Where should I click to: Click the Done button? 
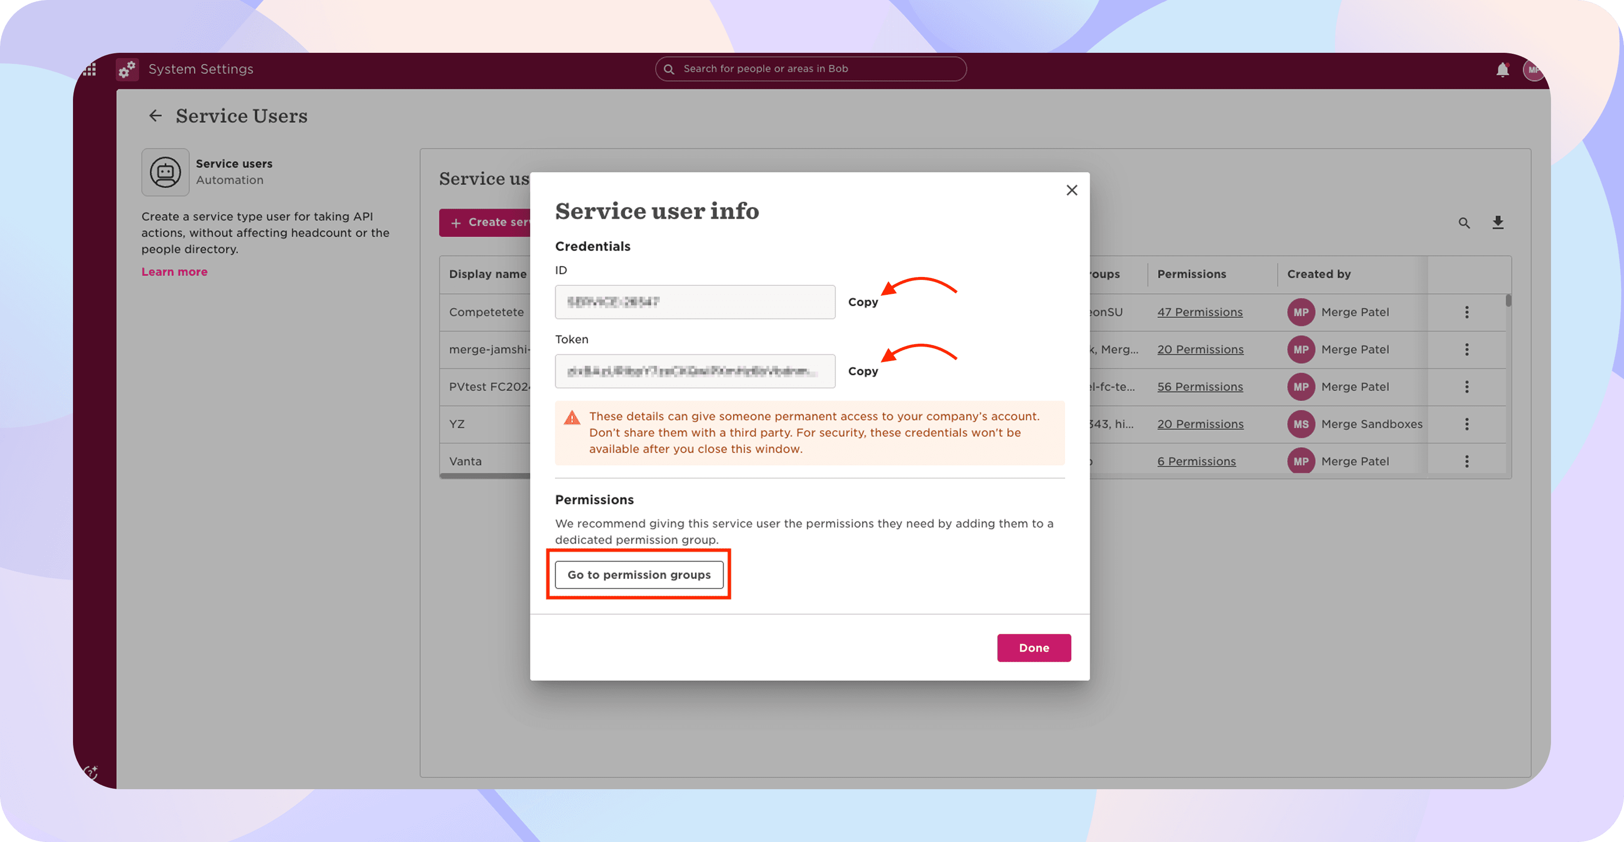[x=1034, y=648]
